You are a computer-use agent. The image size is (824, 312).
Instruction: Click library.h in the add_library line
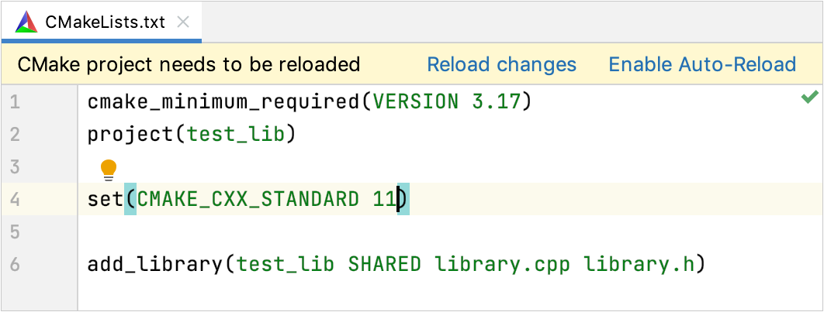(x=638, y=265)
